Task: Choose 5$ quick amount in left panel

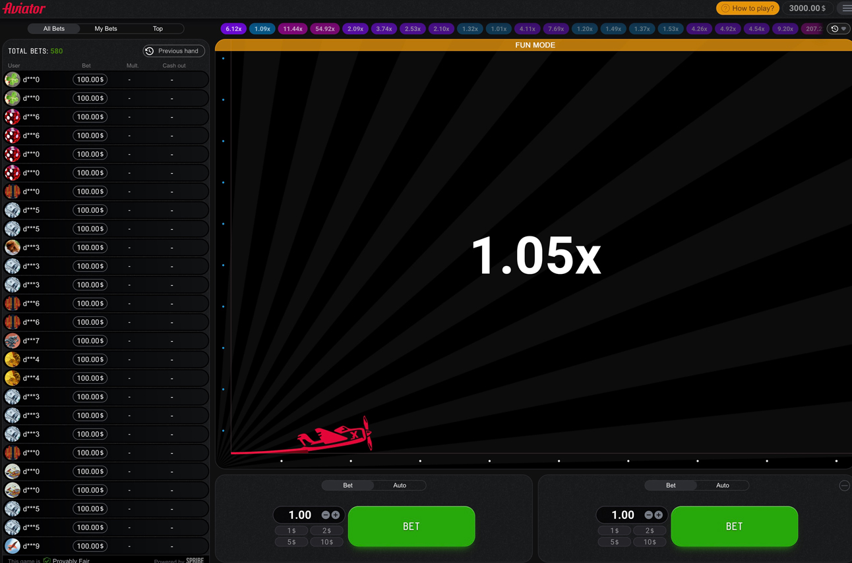Action: coord(291,542)
